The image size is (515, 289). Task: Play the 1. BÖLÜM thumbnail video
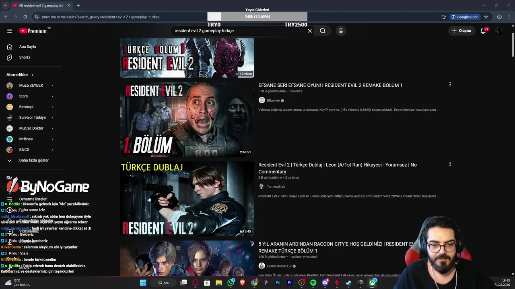(187, 119)
